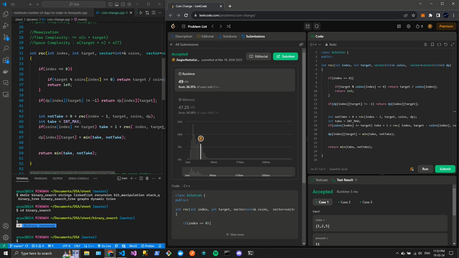Open the VS Code editor changes icon

[x=148, y=12]
